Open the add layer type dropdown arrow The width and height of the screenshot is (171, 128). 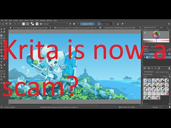click(146, 68)
